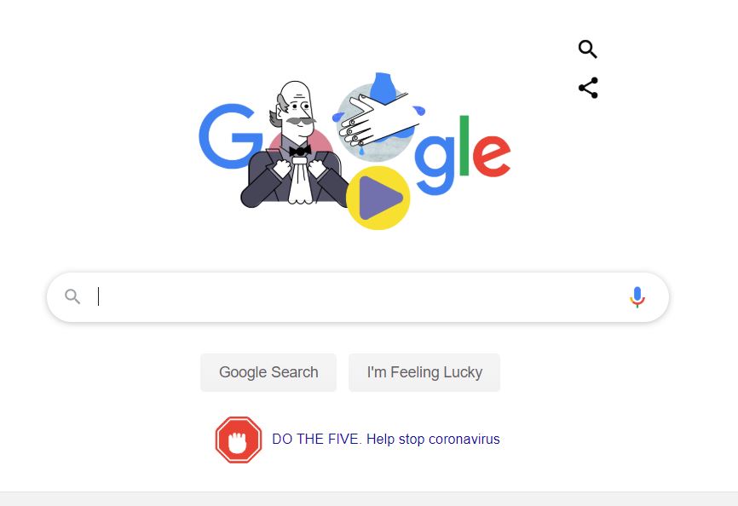This screenshot has width=738, height=506.
Task: Click the doctor's black bow tie
Action: pyautogui.click(x=300, y=151)
